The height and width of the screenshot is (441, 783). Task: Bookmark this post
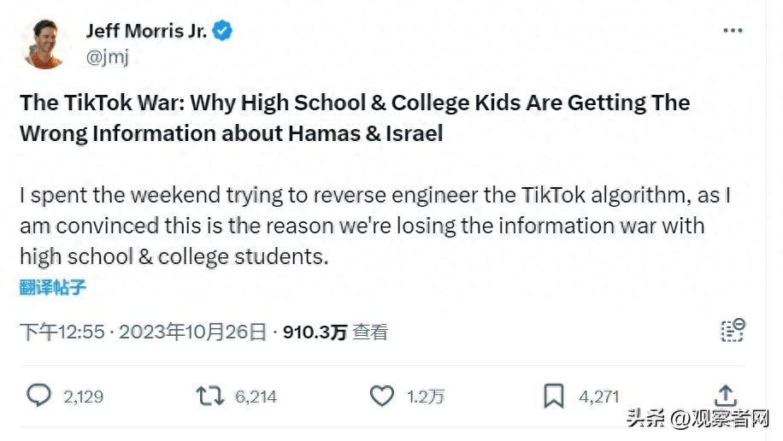554,396
